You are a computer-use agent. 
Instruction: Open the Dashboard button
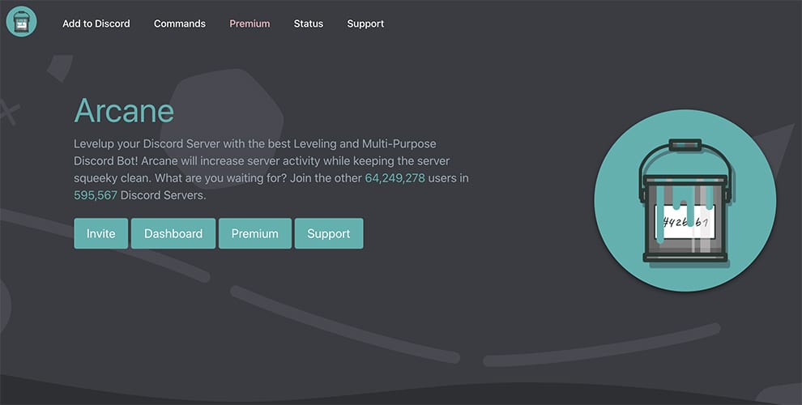(x=173, y=234)
